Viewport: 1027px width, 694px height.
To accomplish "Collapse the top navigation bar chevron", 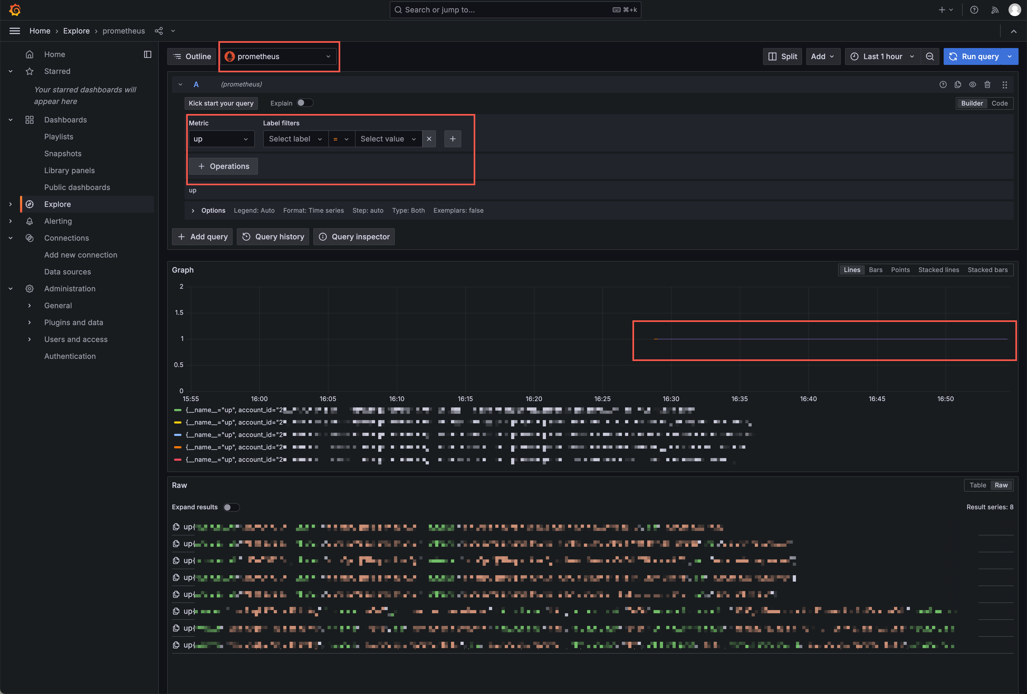I will click(1013, 31).
